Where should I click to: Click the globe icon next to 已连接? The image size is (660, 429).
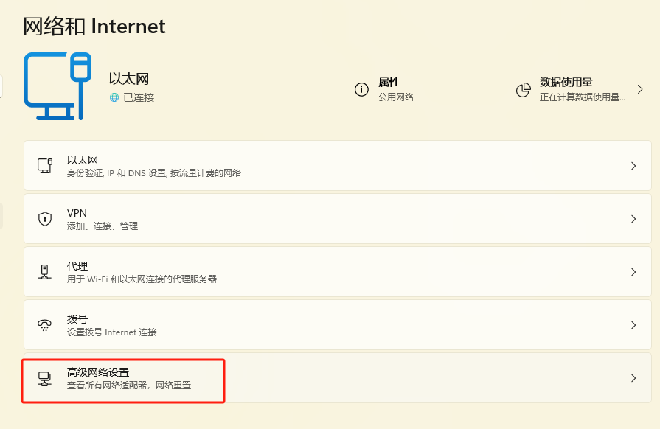(114, 97)
